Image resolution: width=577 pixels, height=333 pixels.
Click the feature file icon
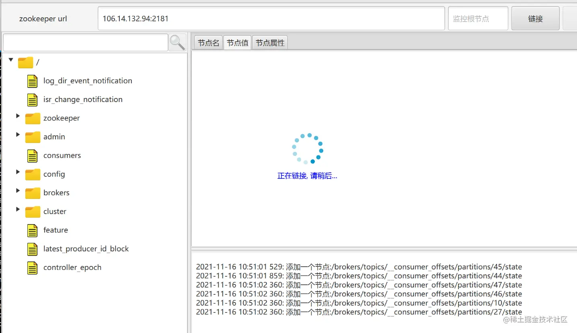32,231
